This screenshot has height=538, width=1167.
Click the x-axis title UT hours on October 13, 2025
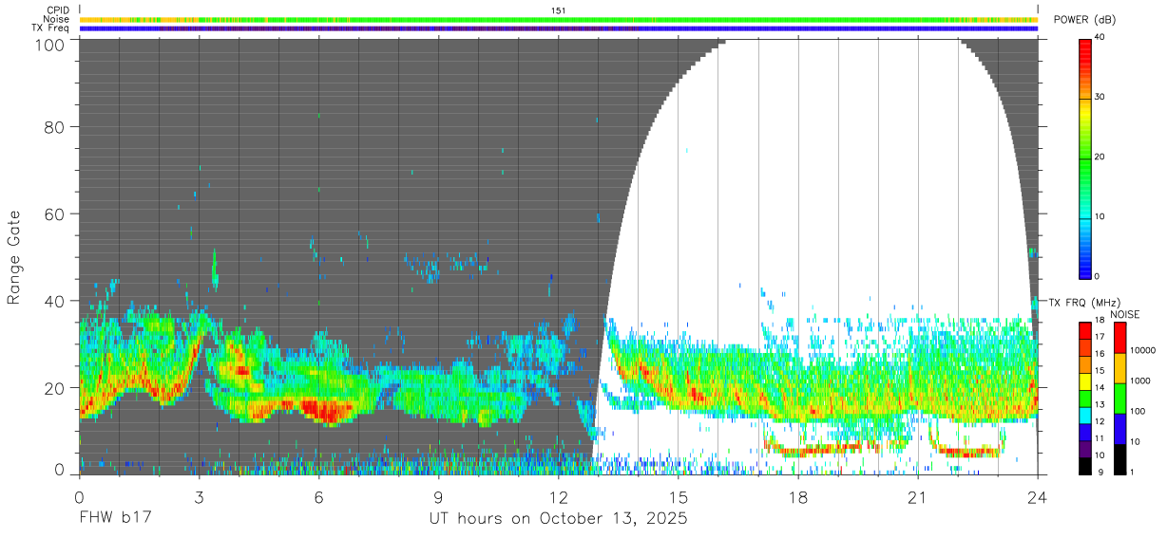[x=558, y=519]
